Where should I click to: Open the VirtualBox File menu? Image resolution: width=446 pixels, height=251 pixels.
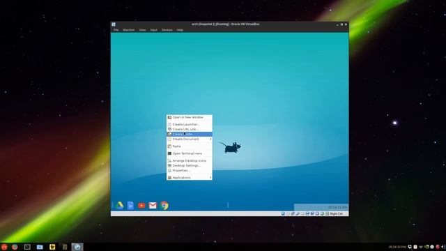[116, 30]
